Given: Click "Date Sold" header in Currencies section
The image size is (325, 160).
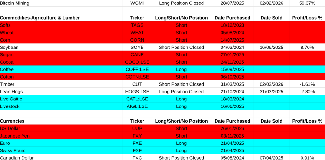Looking at the screenshot, I should (x=271, y=121).
